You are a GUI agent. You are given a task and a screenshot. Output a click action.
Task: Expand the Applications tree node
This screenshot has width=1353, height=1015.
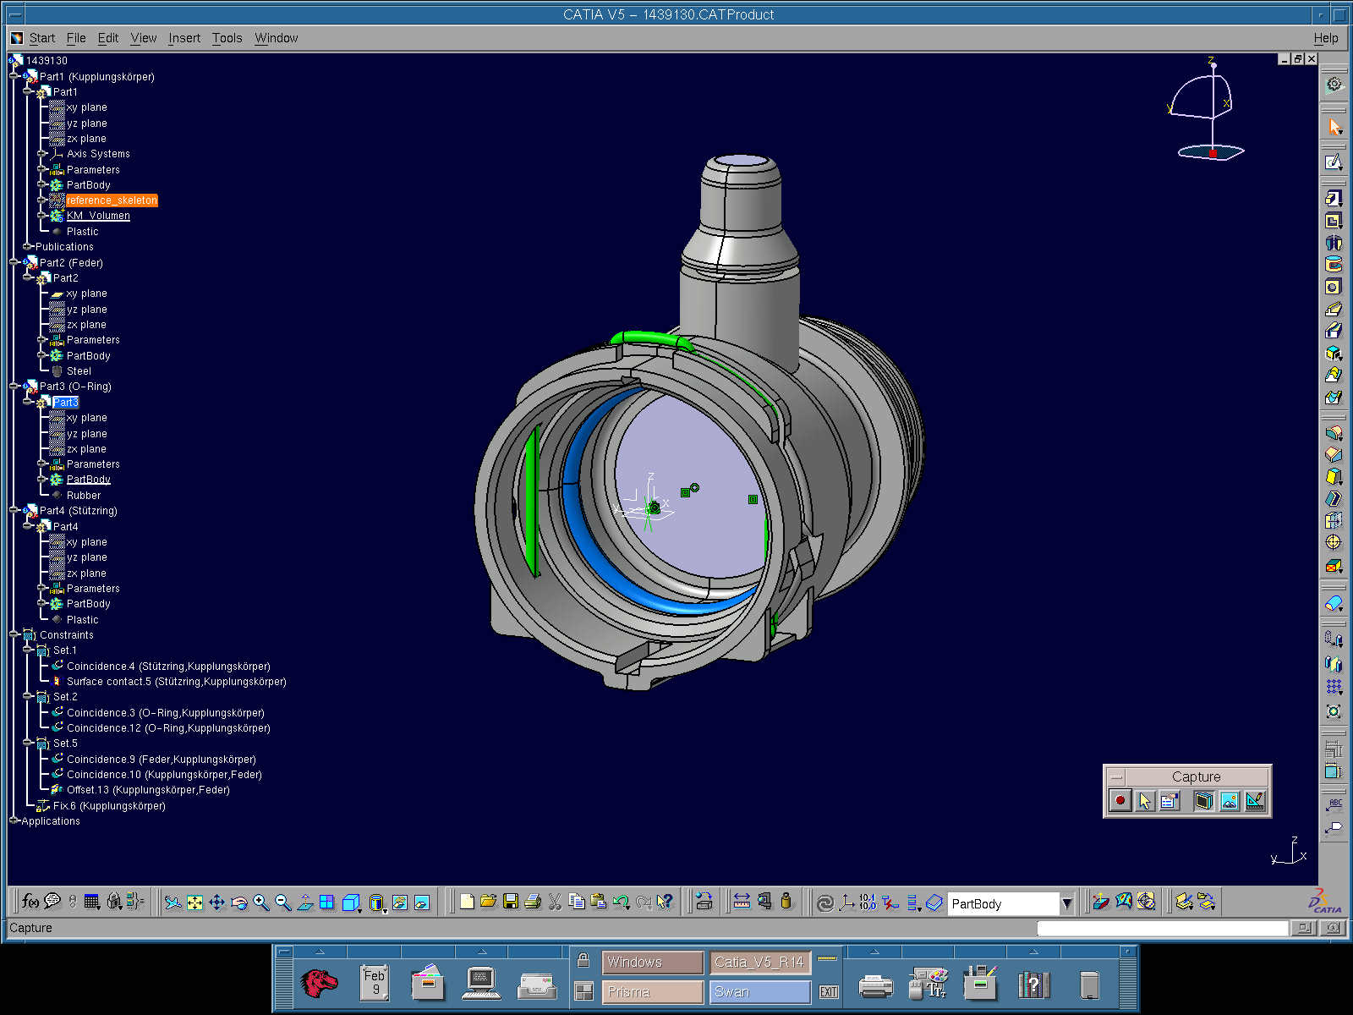tap(14, 820)
